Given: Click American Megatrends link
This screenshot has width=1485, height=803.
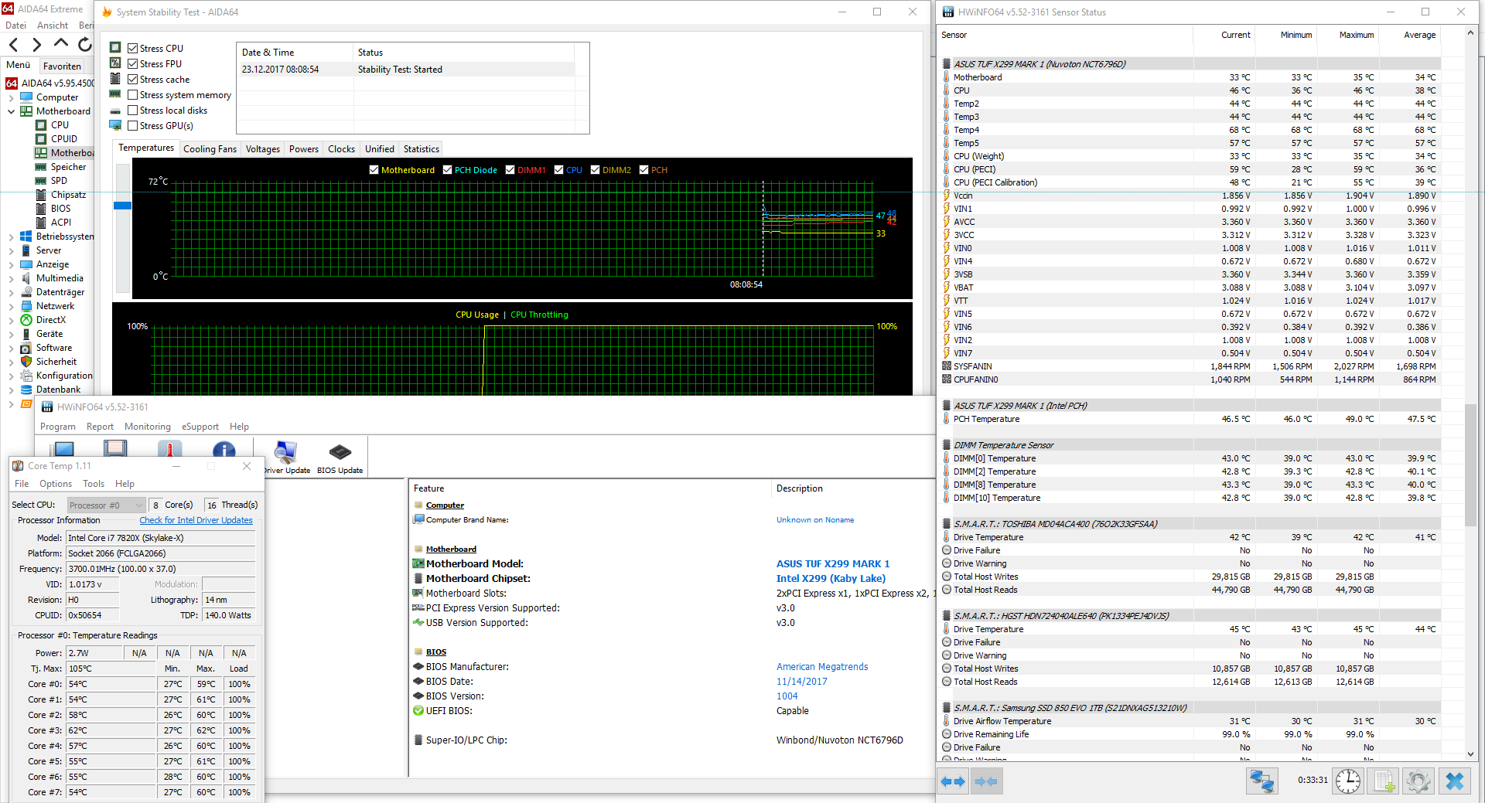Looking at the screenshot, I should (x=822, y=667).
